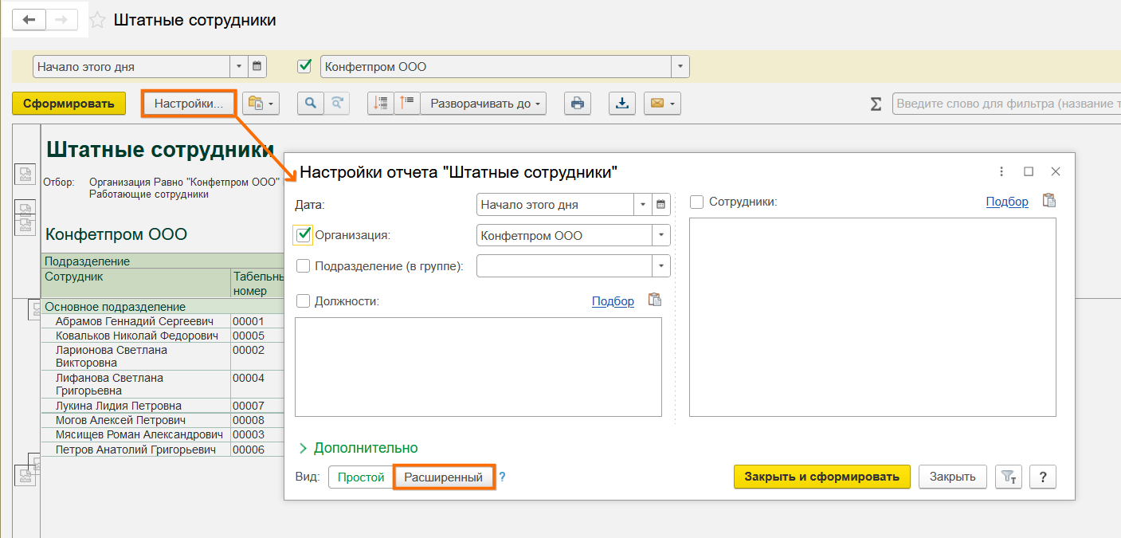Maximize the settings dialog window

point(1029,171)
